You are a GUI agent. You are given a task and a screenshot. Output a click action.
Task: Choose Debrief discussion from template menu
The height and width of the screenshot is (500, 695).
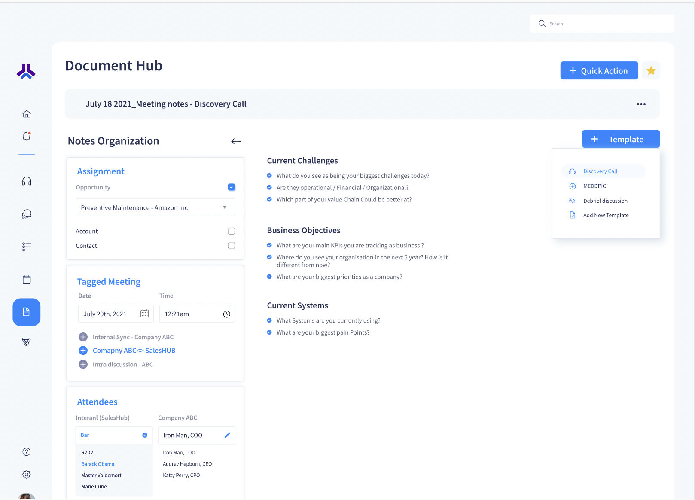(x=605, y=201)
